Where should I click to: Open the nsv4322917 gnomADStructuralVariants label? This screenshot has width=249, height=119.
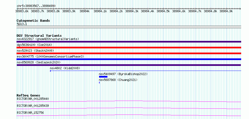[x=48, y=39]
